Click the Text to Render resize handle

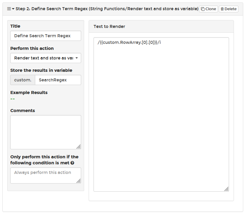click(x=226, y=189)
